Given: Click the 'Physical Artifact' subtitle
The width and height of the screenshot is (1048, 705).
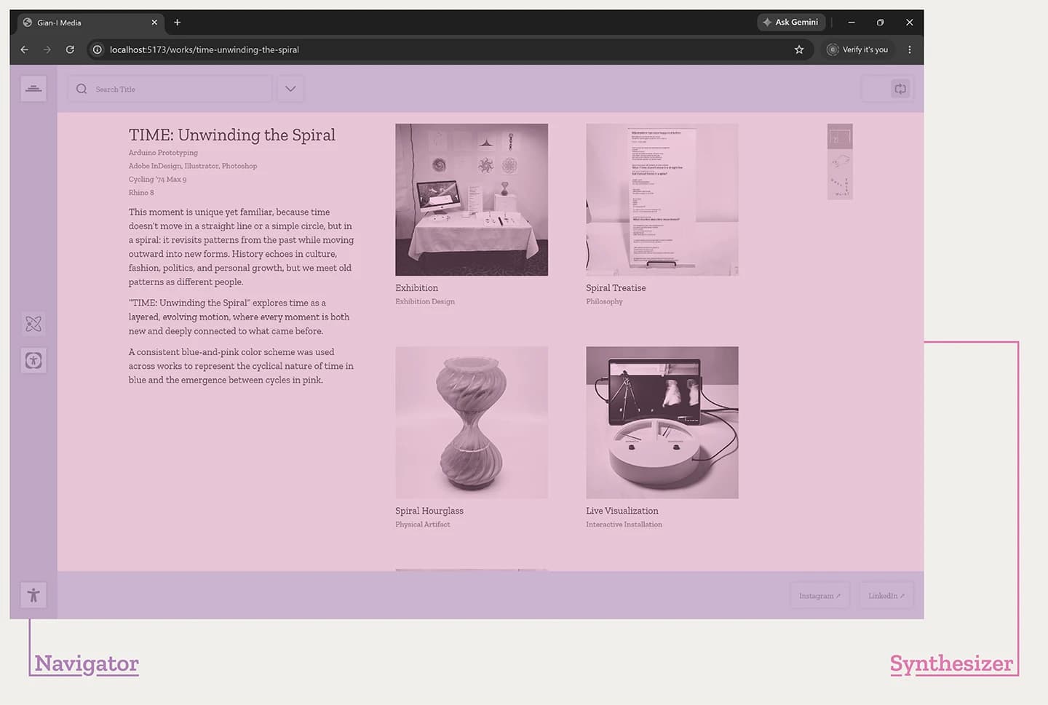Looking at the screenshot, I should pos(423,524).
